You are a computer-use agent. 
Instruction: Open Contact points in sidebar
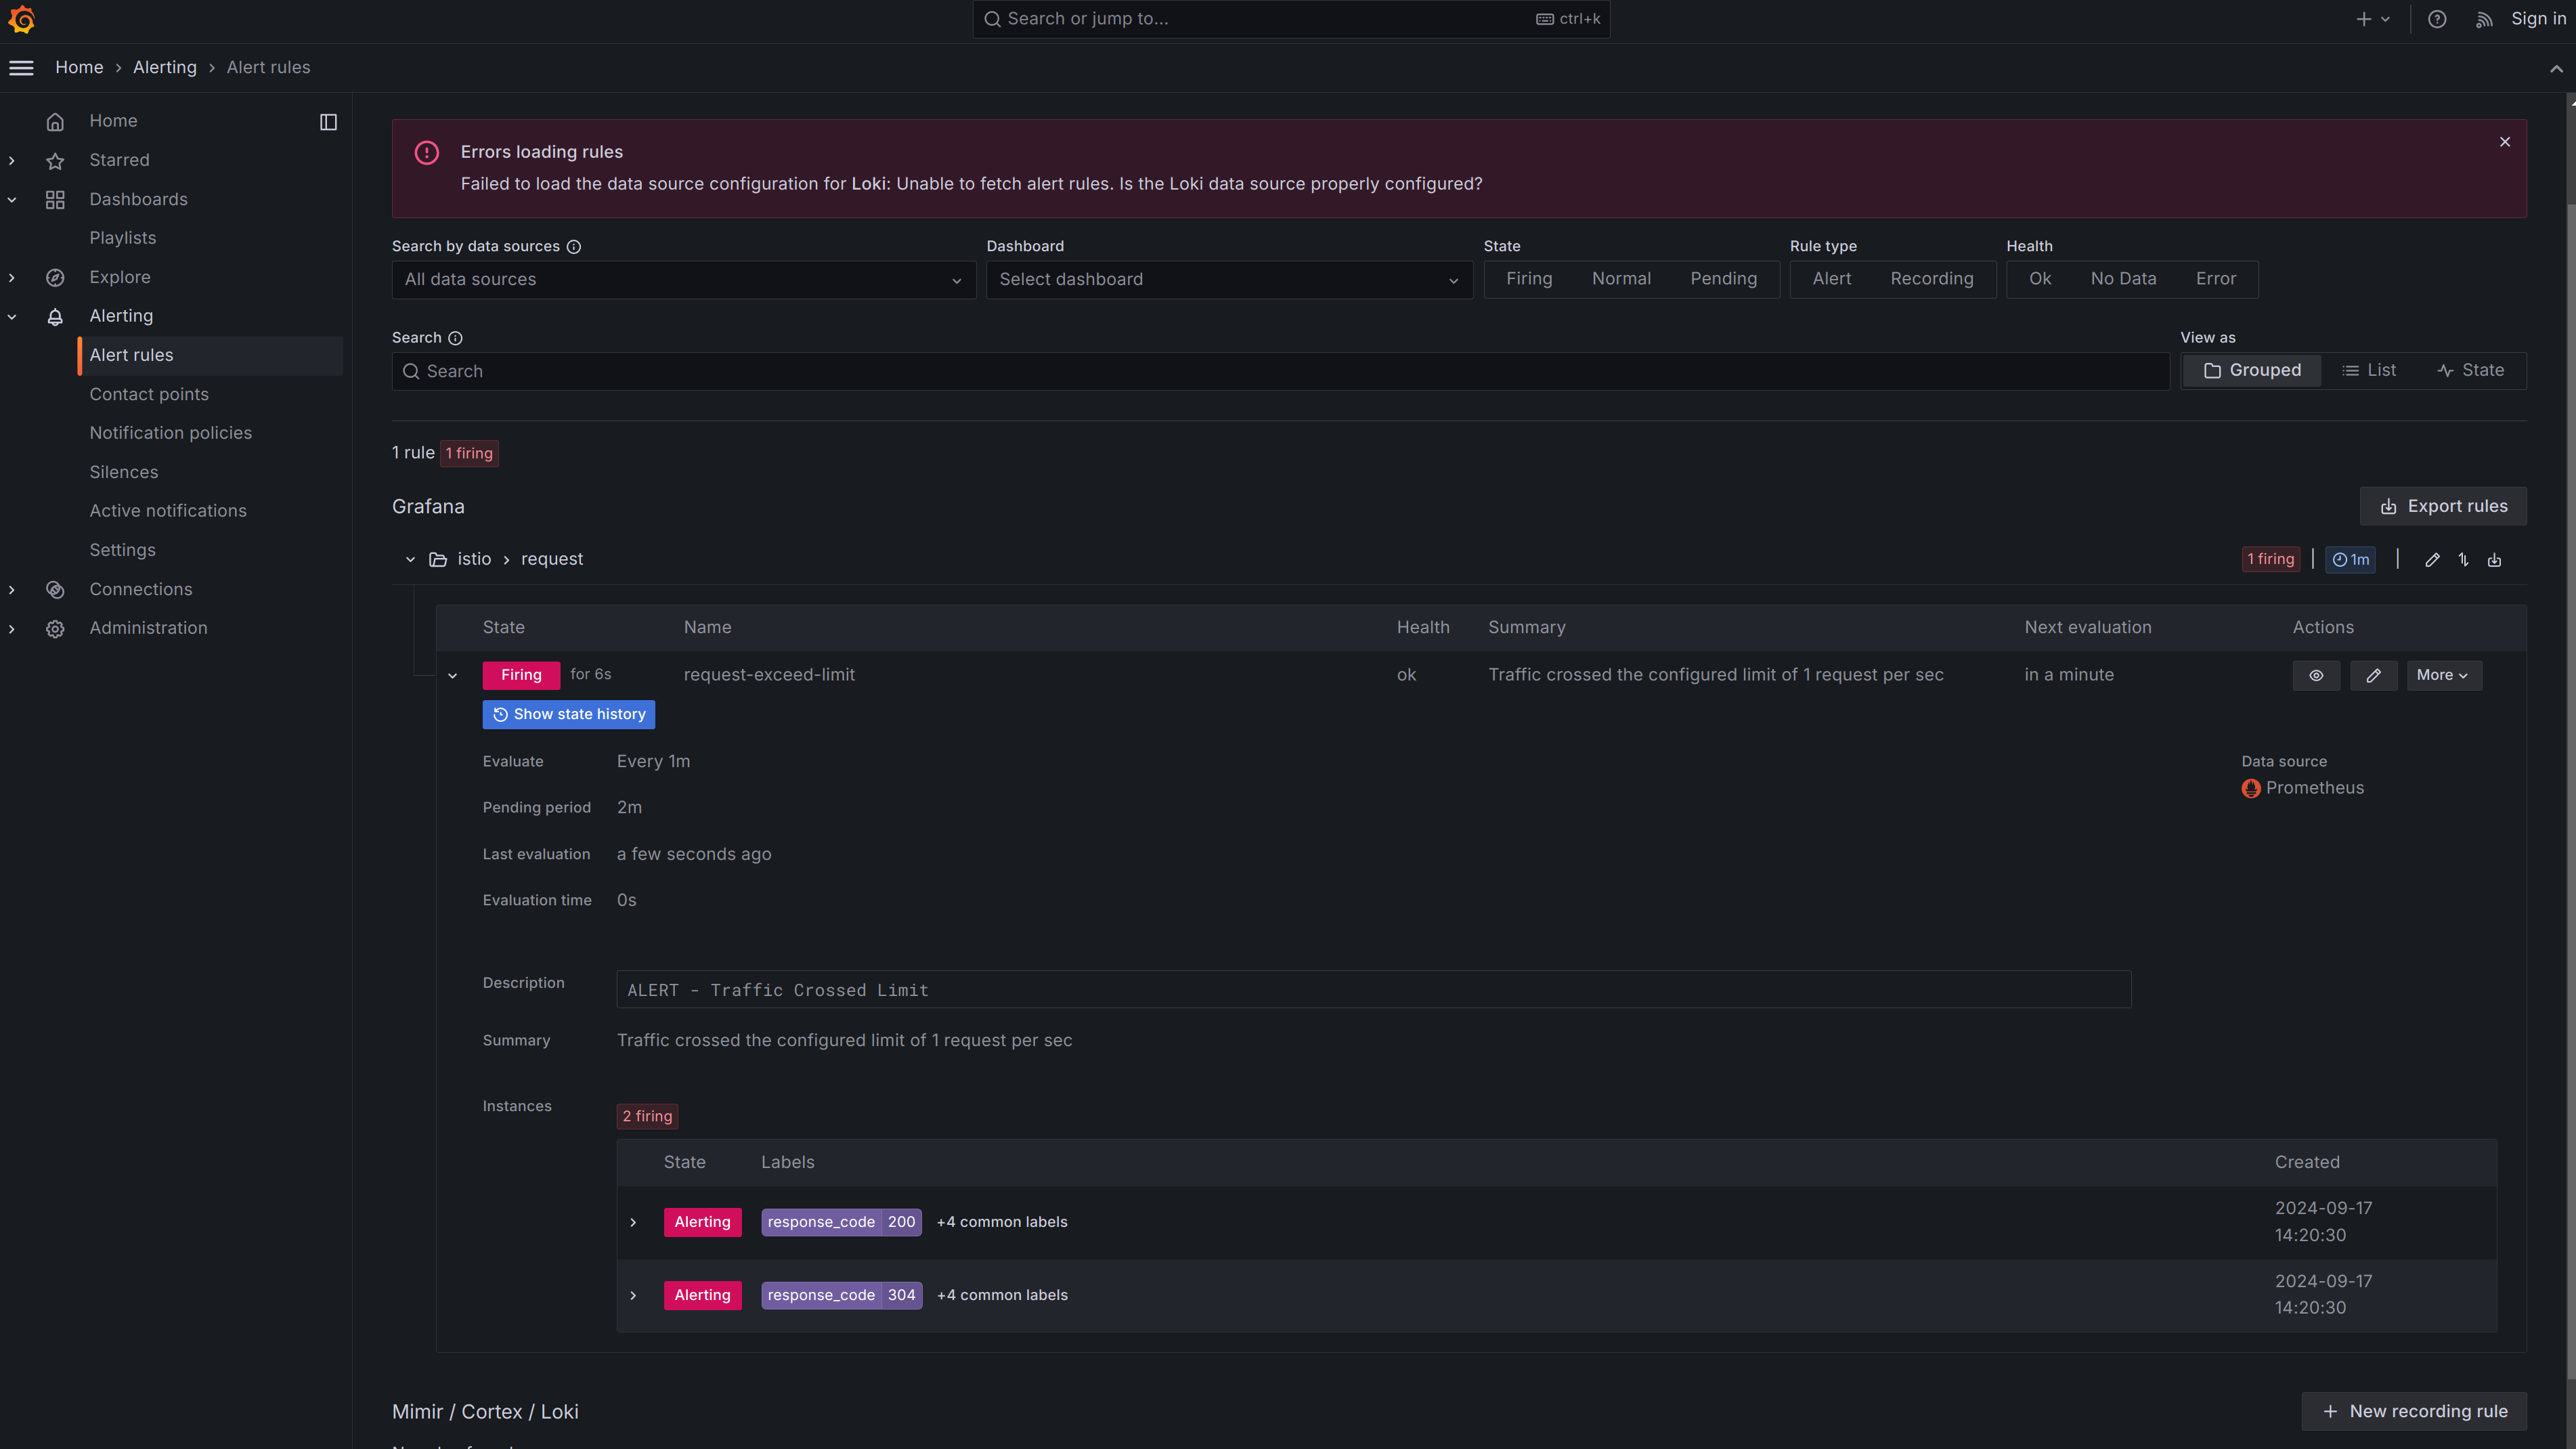(149, 394)
